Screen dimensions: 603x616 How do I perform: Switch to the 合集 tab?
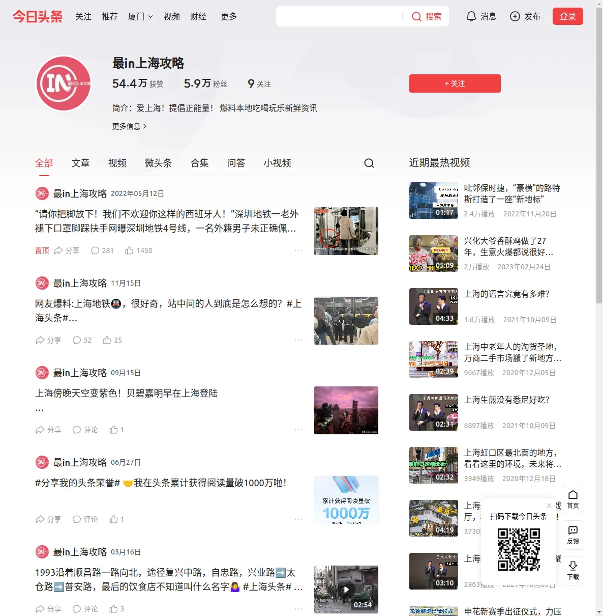(200, 163)
